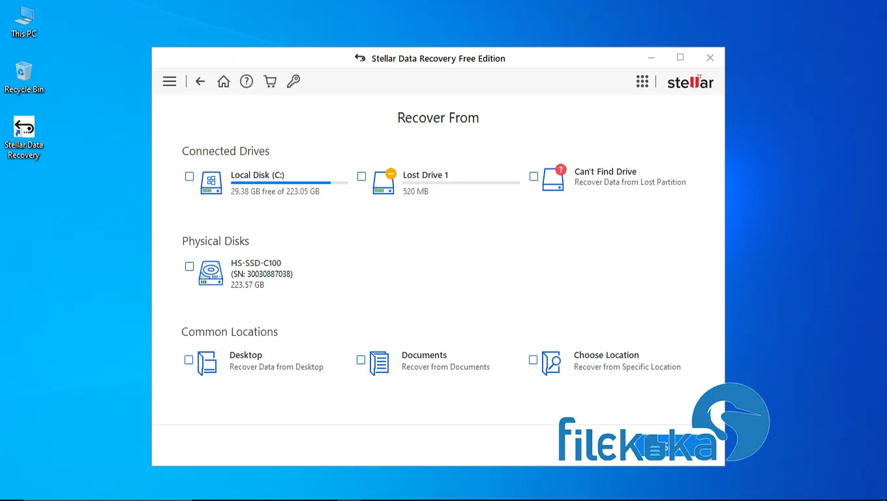Click the Choose Location magnifier icon
The height and width of the screenshot is (501, 887).
pyautogui.click(x=551, y=363)
